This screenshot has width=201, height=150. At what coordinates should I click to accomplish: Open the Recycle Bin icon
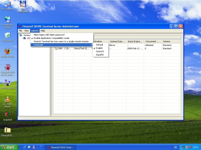point(7,37)
